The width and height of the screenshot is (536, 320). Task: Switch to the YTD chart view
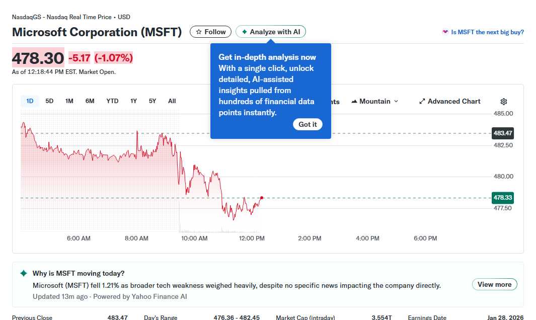112,101
